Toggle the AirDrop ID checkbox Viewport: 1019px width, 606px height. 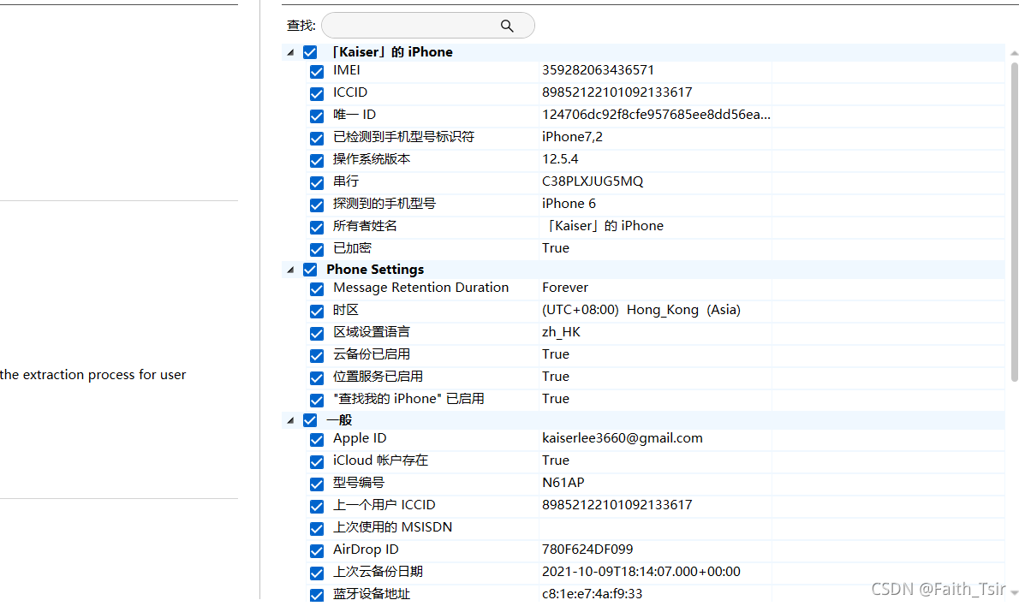pos(317,550)
